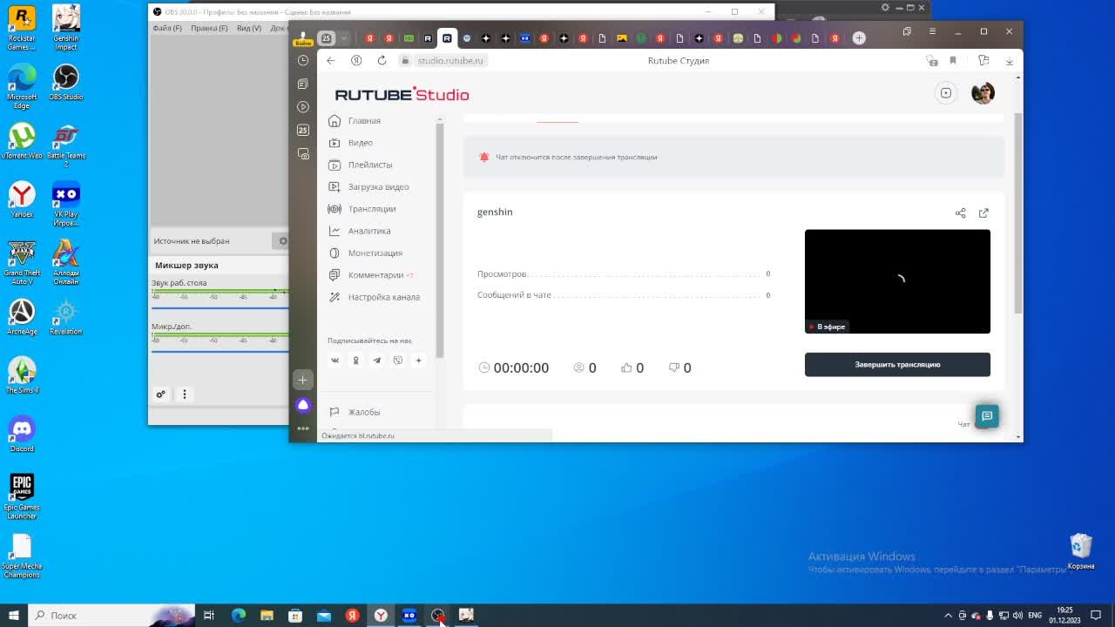Viewport: 1115px width, 627px height.
Task: Open source properties gear in OBS
Action: 282,241
